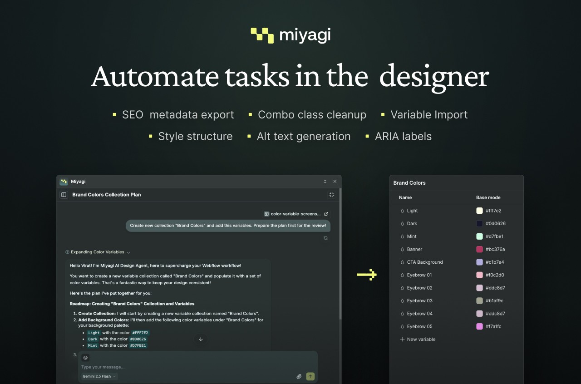Collapse the Miyagi chat panel with double-chevron icon
581x384 pixels.
tap(325, 182)
